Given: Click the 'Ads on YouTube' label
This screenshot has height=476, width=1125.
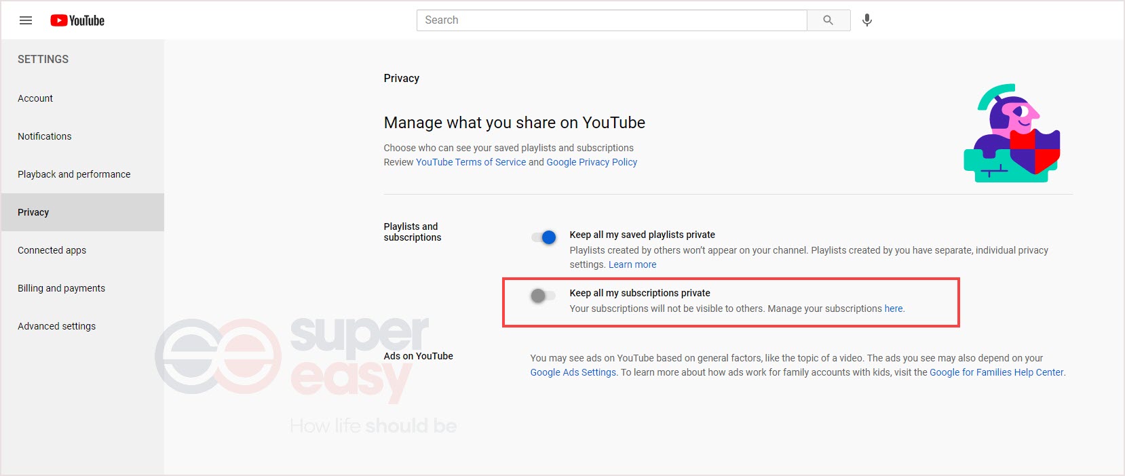Looking at the screenshot, I should click(419, 356).
